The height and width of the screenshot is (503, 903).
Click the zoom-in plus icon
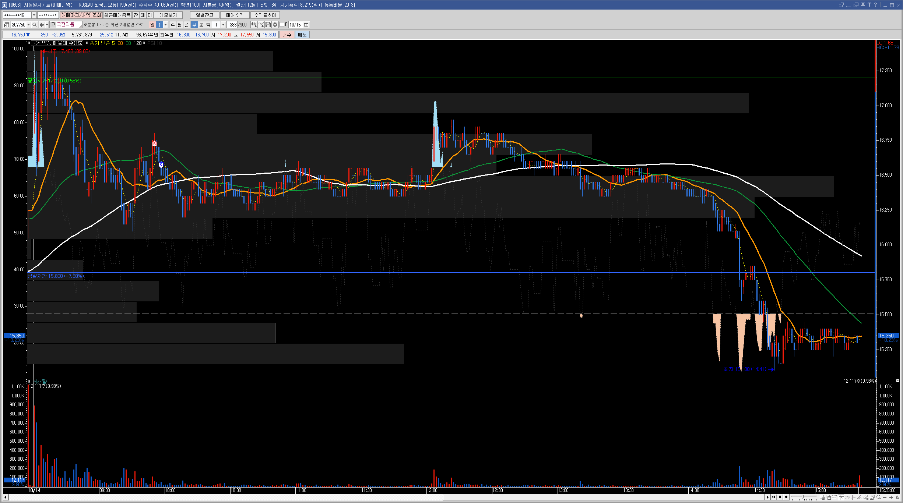point(891,497)
